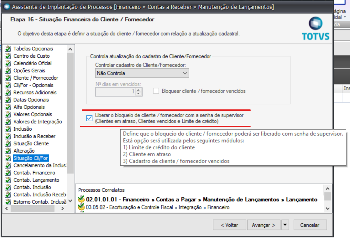Click the checkmark icon beside Alteração
The width and height of the screenshot is (350, 238).
[x=8, y=151]
